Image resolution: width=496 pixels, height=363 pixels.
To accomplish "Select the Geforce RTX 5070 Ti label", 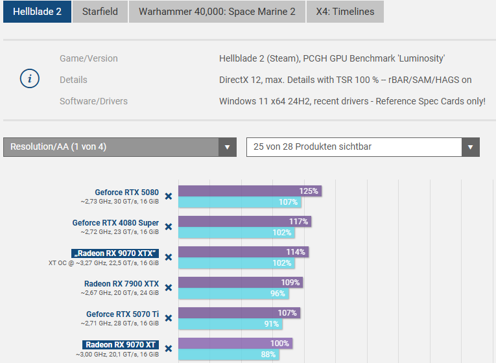I will [123, 314].
